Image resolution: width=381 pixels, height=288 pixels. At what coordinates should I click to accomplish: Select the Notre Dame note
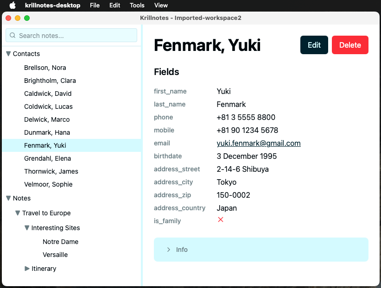(x=60, y=242)
